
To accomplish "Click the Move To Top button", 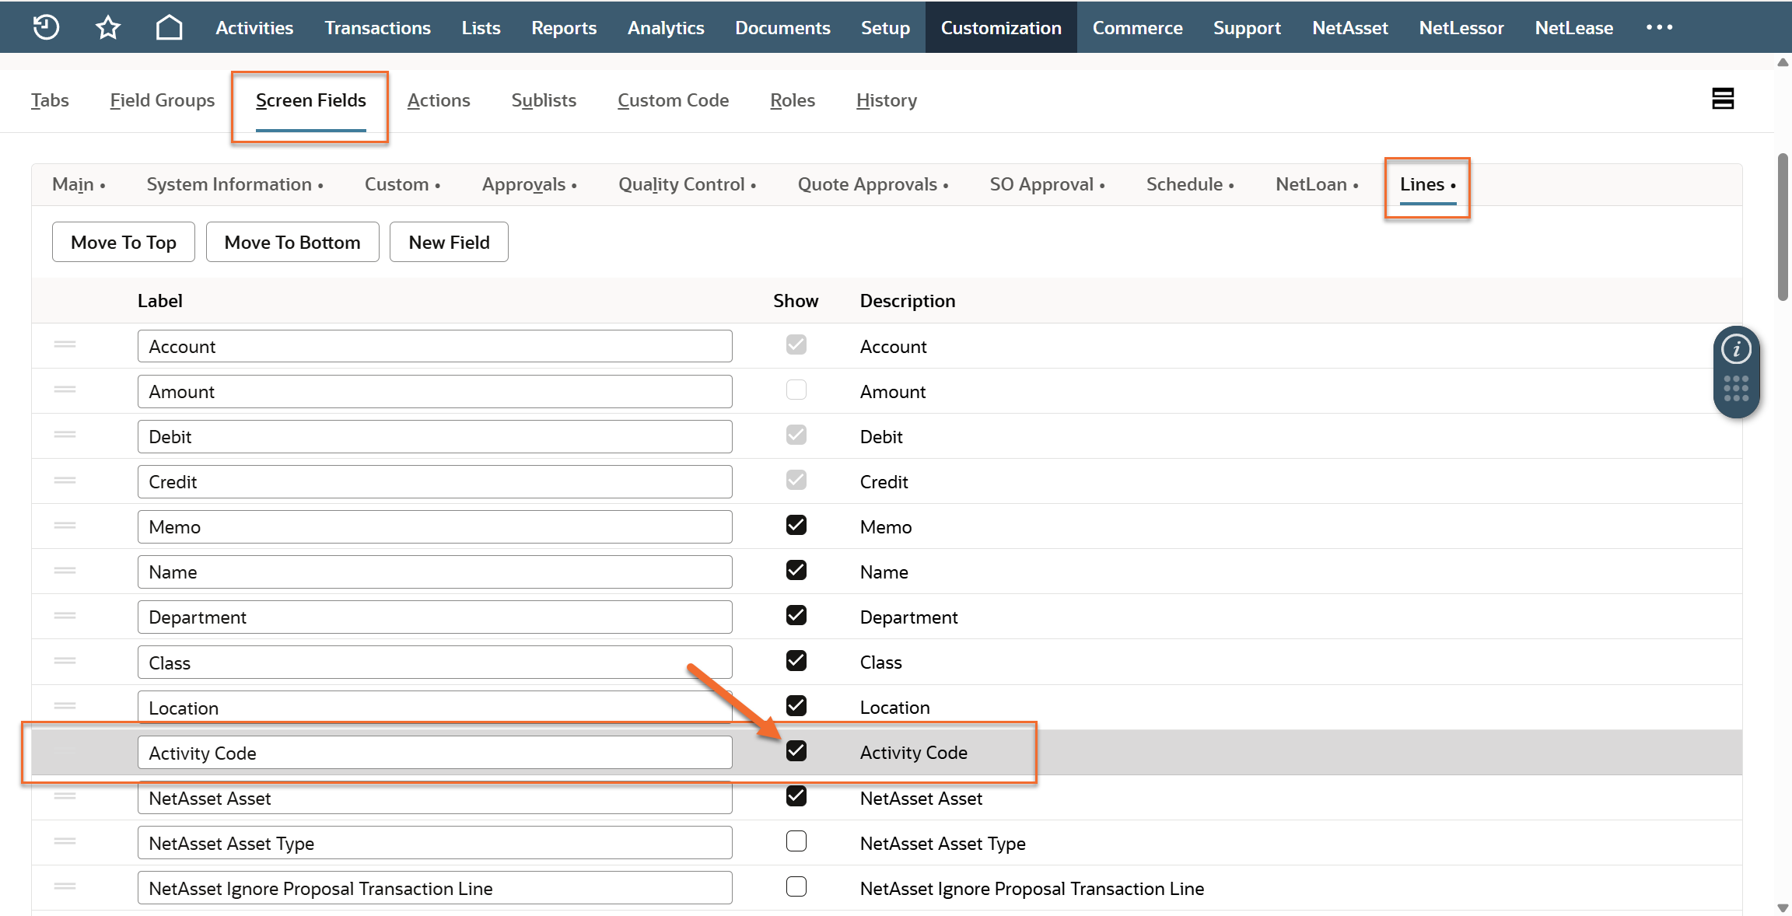I will click(x=123, y=242).
